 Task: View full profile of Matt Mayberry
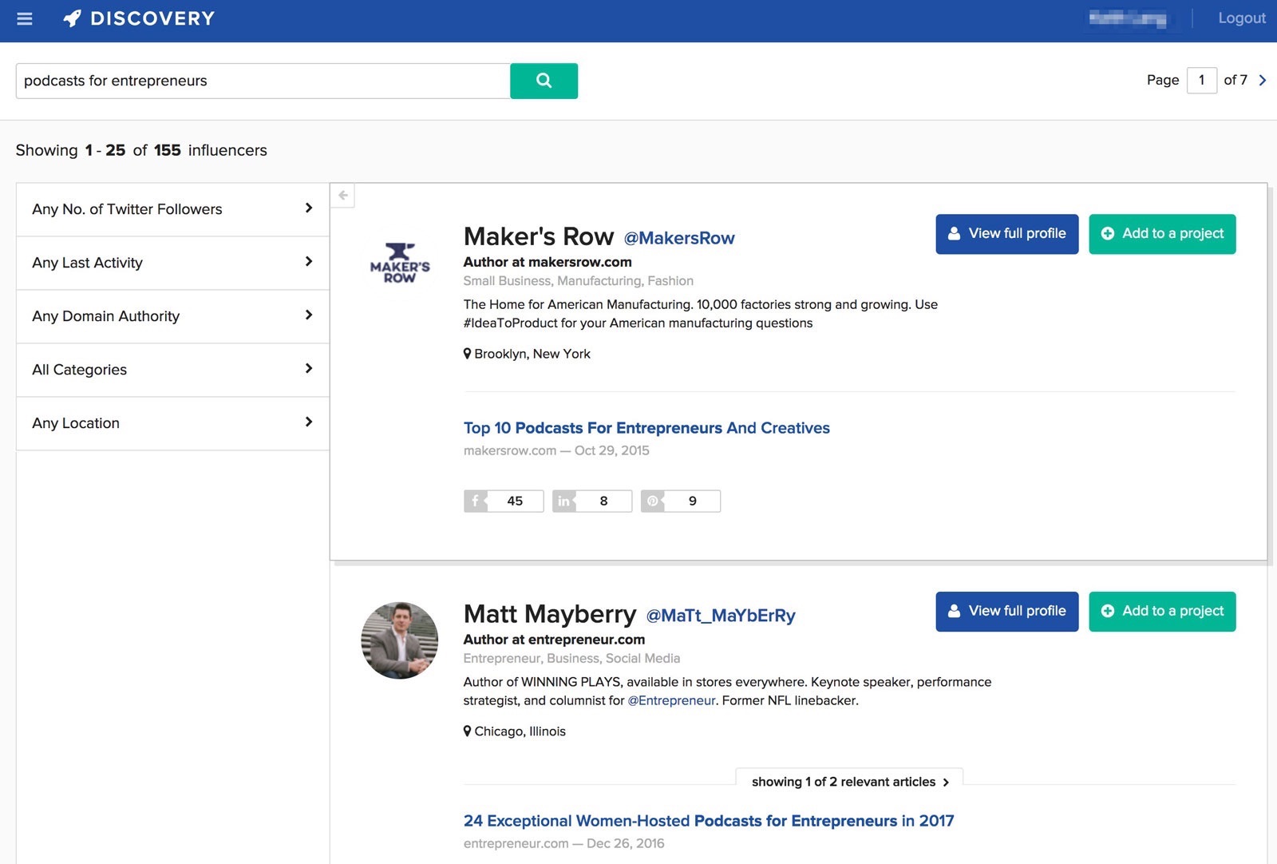pyautogui.click(x=1007, y=612)
